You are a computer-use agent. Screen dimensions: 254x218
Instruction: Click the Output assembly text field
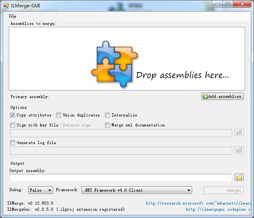click(x=121, y=178)
